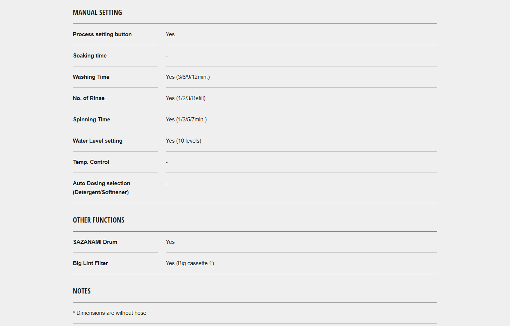Select the SAZANAMI Drum row label

(95, 242)
